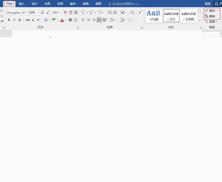The image size is (222, 182).
Task: Toggle bold formatting
Action: (x=9, y=20)
